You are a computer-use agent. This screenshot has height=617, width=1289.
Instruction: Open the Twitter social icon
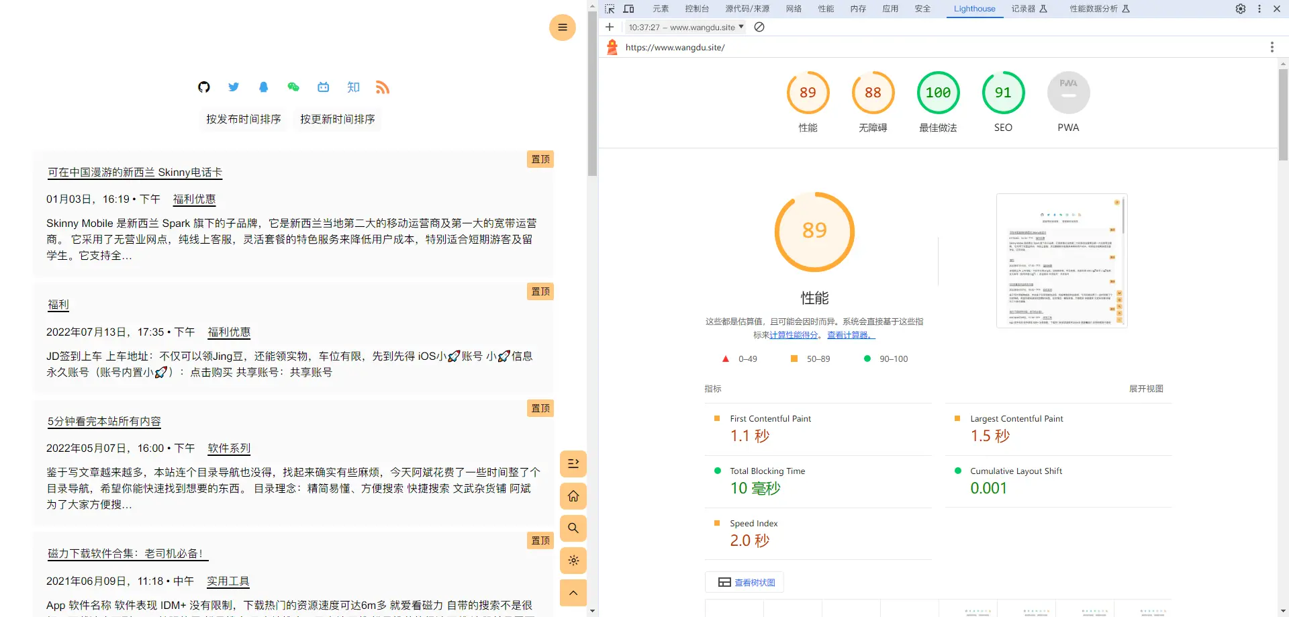[x=234, y=87]
